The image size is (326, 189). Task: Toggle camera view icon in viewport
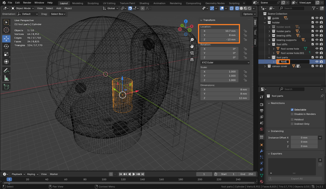tap(192, 53)
